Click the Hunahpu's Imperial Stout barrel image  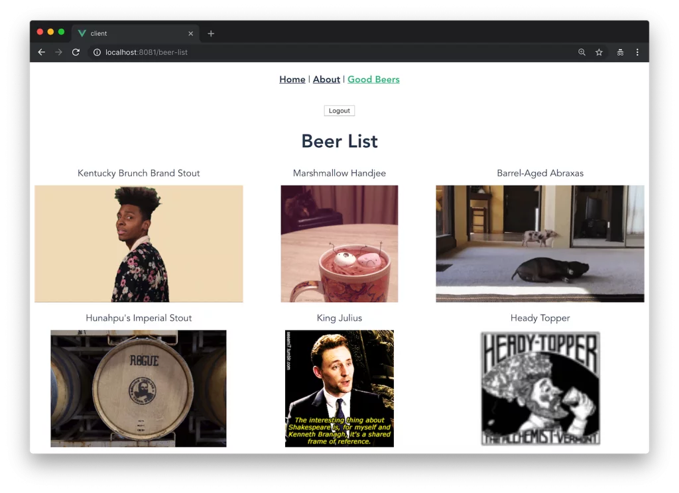[138, 388]
